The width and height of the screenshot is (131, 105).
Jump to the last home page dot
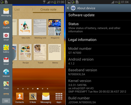point(47,89)
